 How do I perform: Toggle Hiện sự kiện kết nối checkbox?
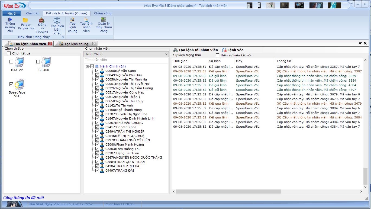pos(217,55)
